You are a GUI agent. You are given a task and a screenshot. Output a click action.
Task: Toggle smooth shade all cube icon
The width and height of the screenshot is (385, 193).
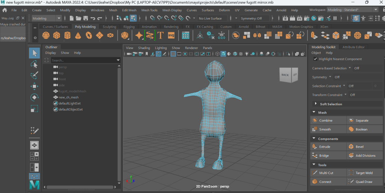(x=223, y=54)
